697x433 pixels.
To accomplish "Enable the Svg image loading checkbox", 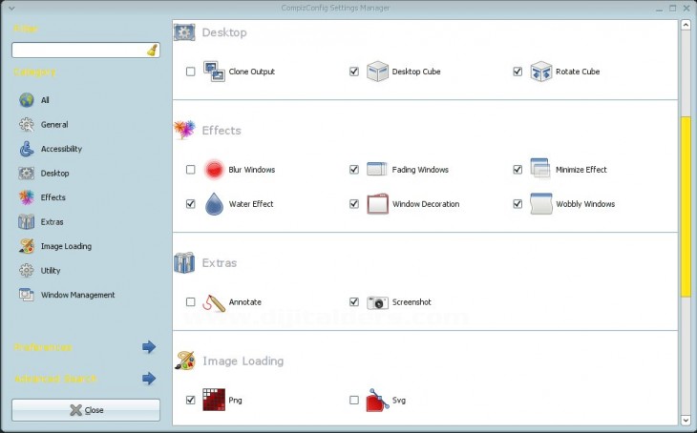I will coord(354,401).
